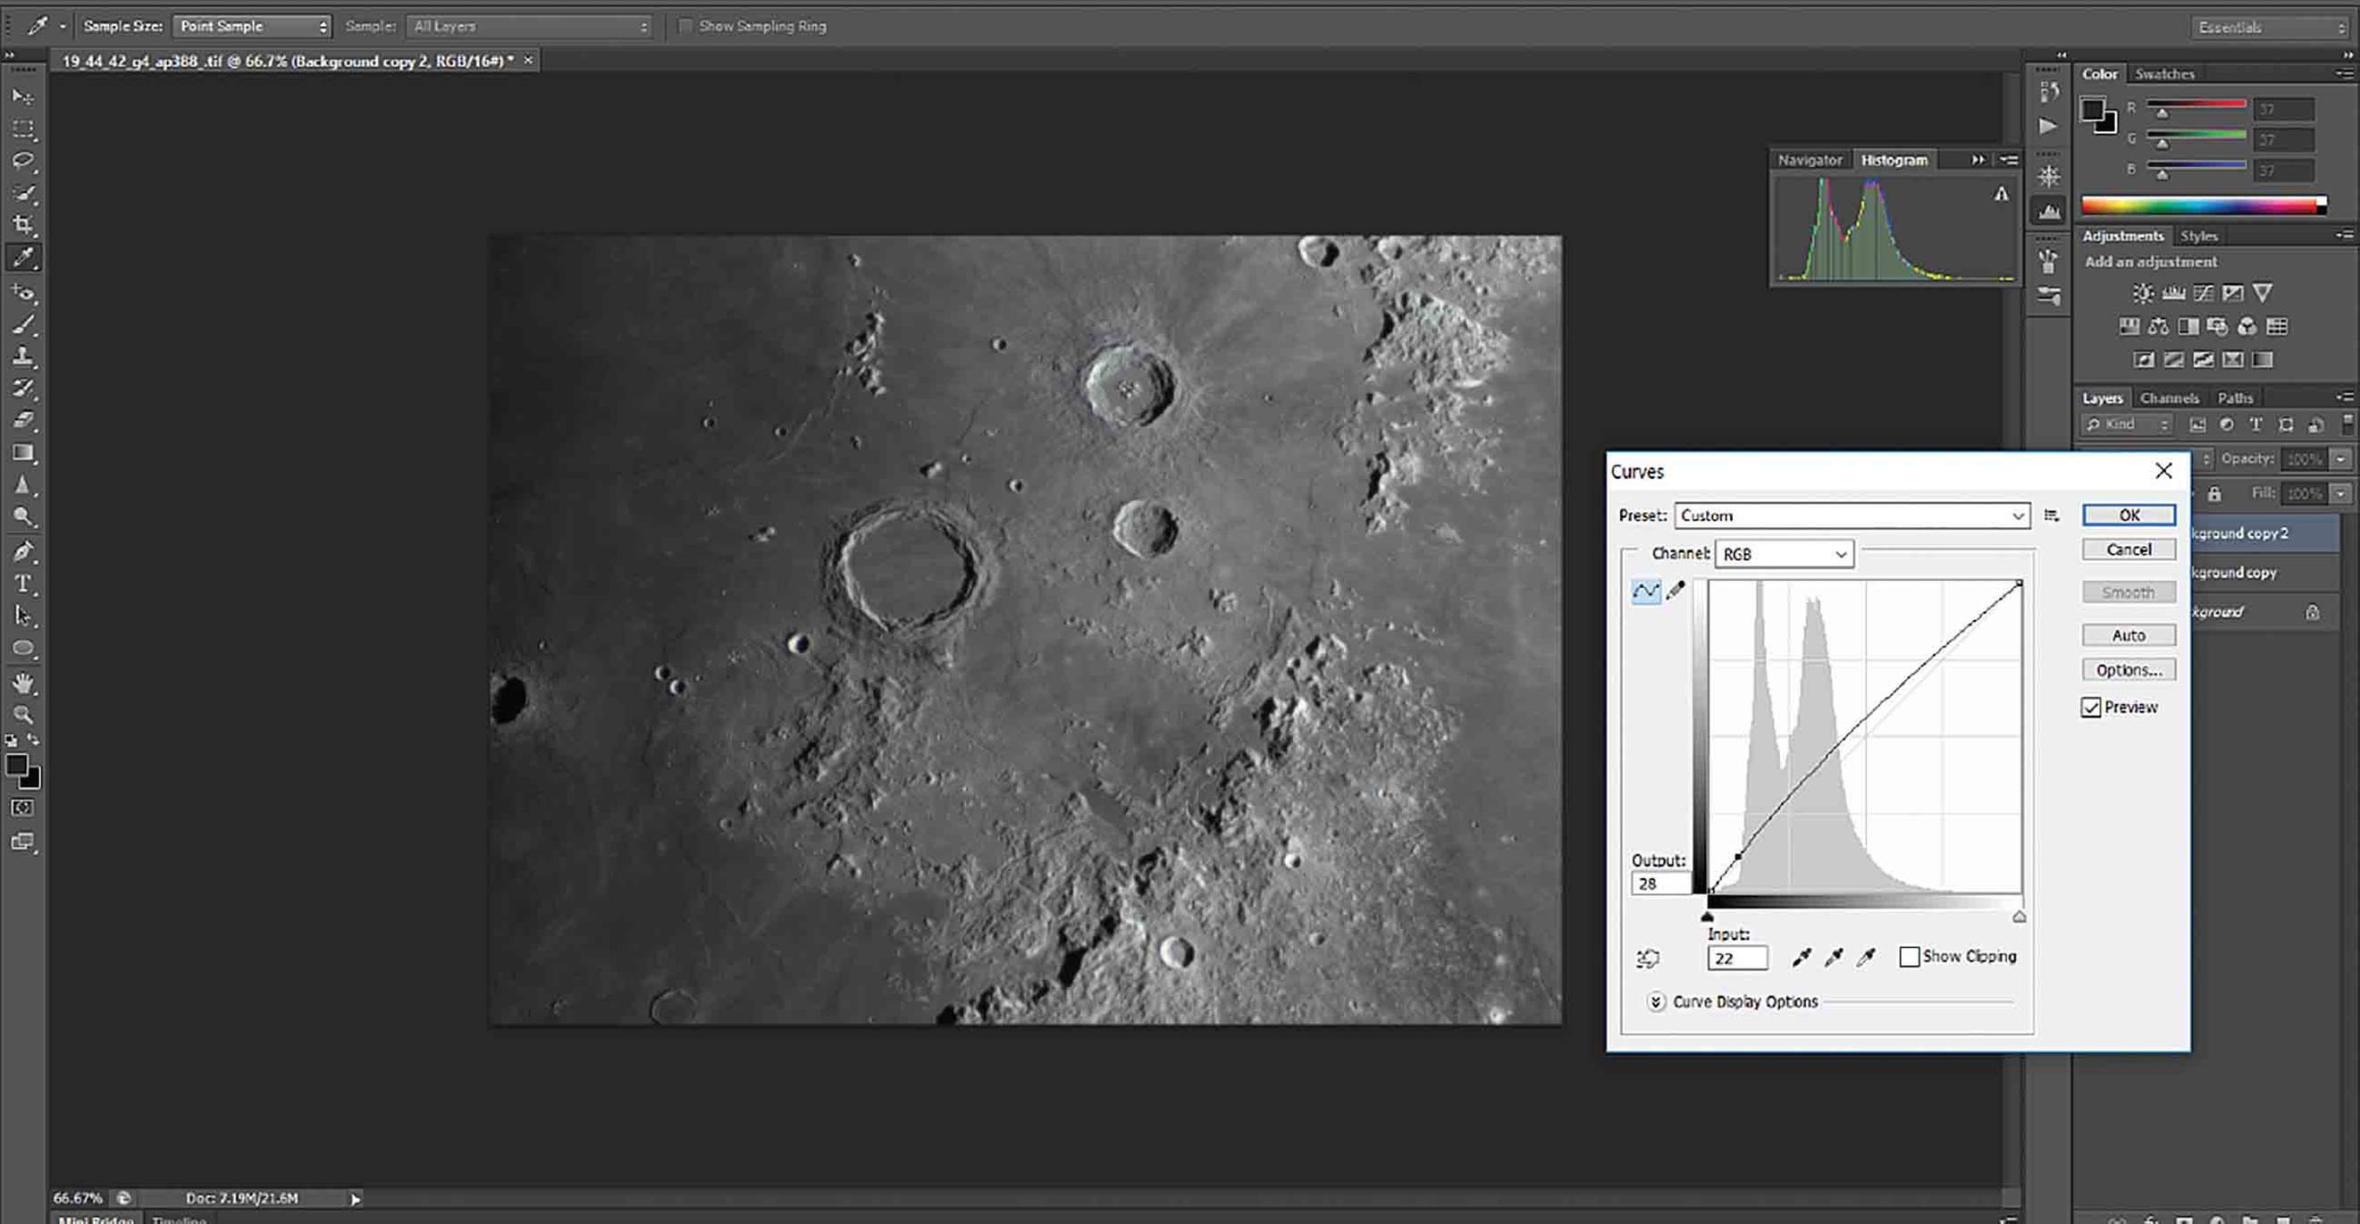Enable Show Sampling Ring checkbox
Image resolution: width=2360 pixels, height=1224 pixels.
pyautogui.click(x=684, y=26)
